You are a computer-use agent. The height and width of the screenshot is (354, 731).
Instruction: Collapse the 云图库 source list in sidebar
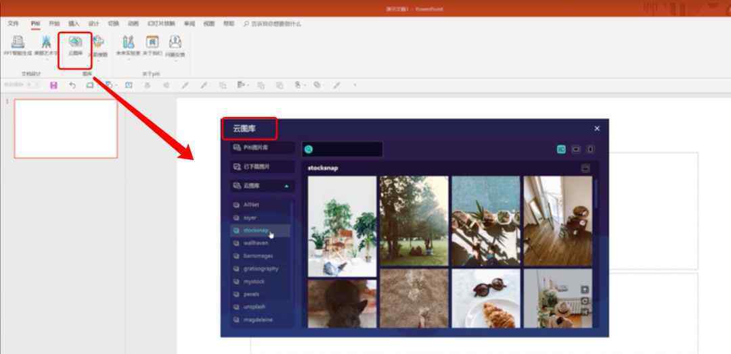(x=286, y=186)
